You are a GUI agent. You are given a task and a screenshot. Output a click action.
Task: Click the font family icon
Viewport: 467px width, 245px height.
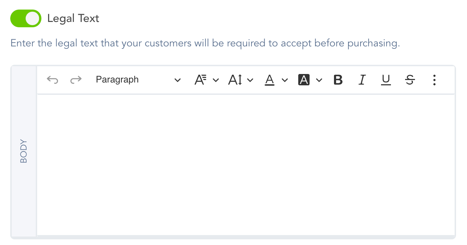(x=201, y=80)
